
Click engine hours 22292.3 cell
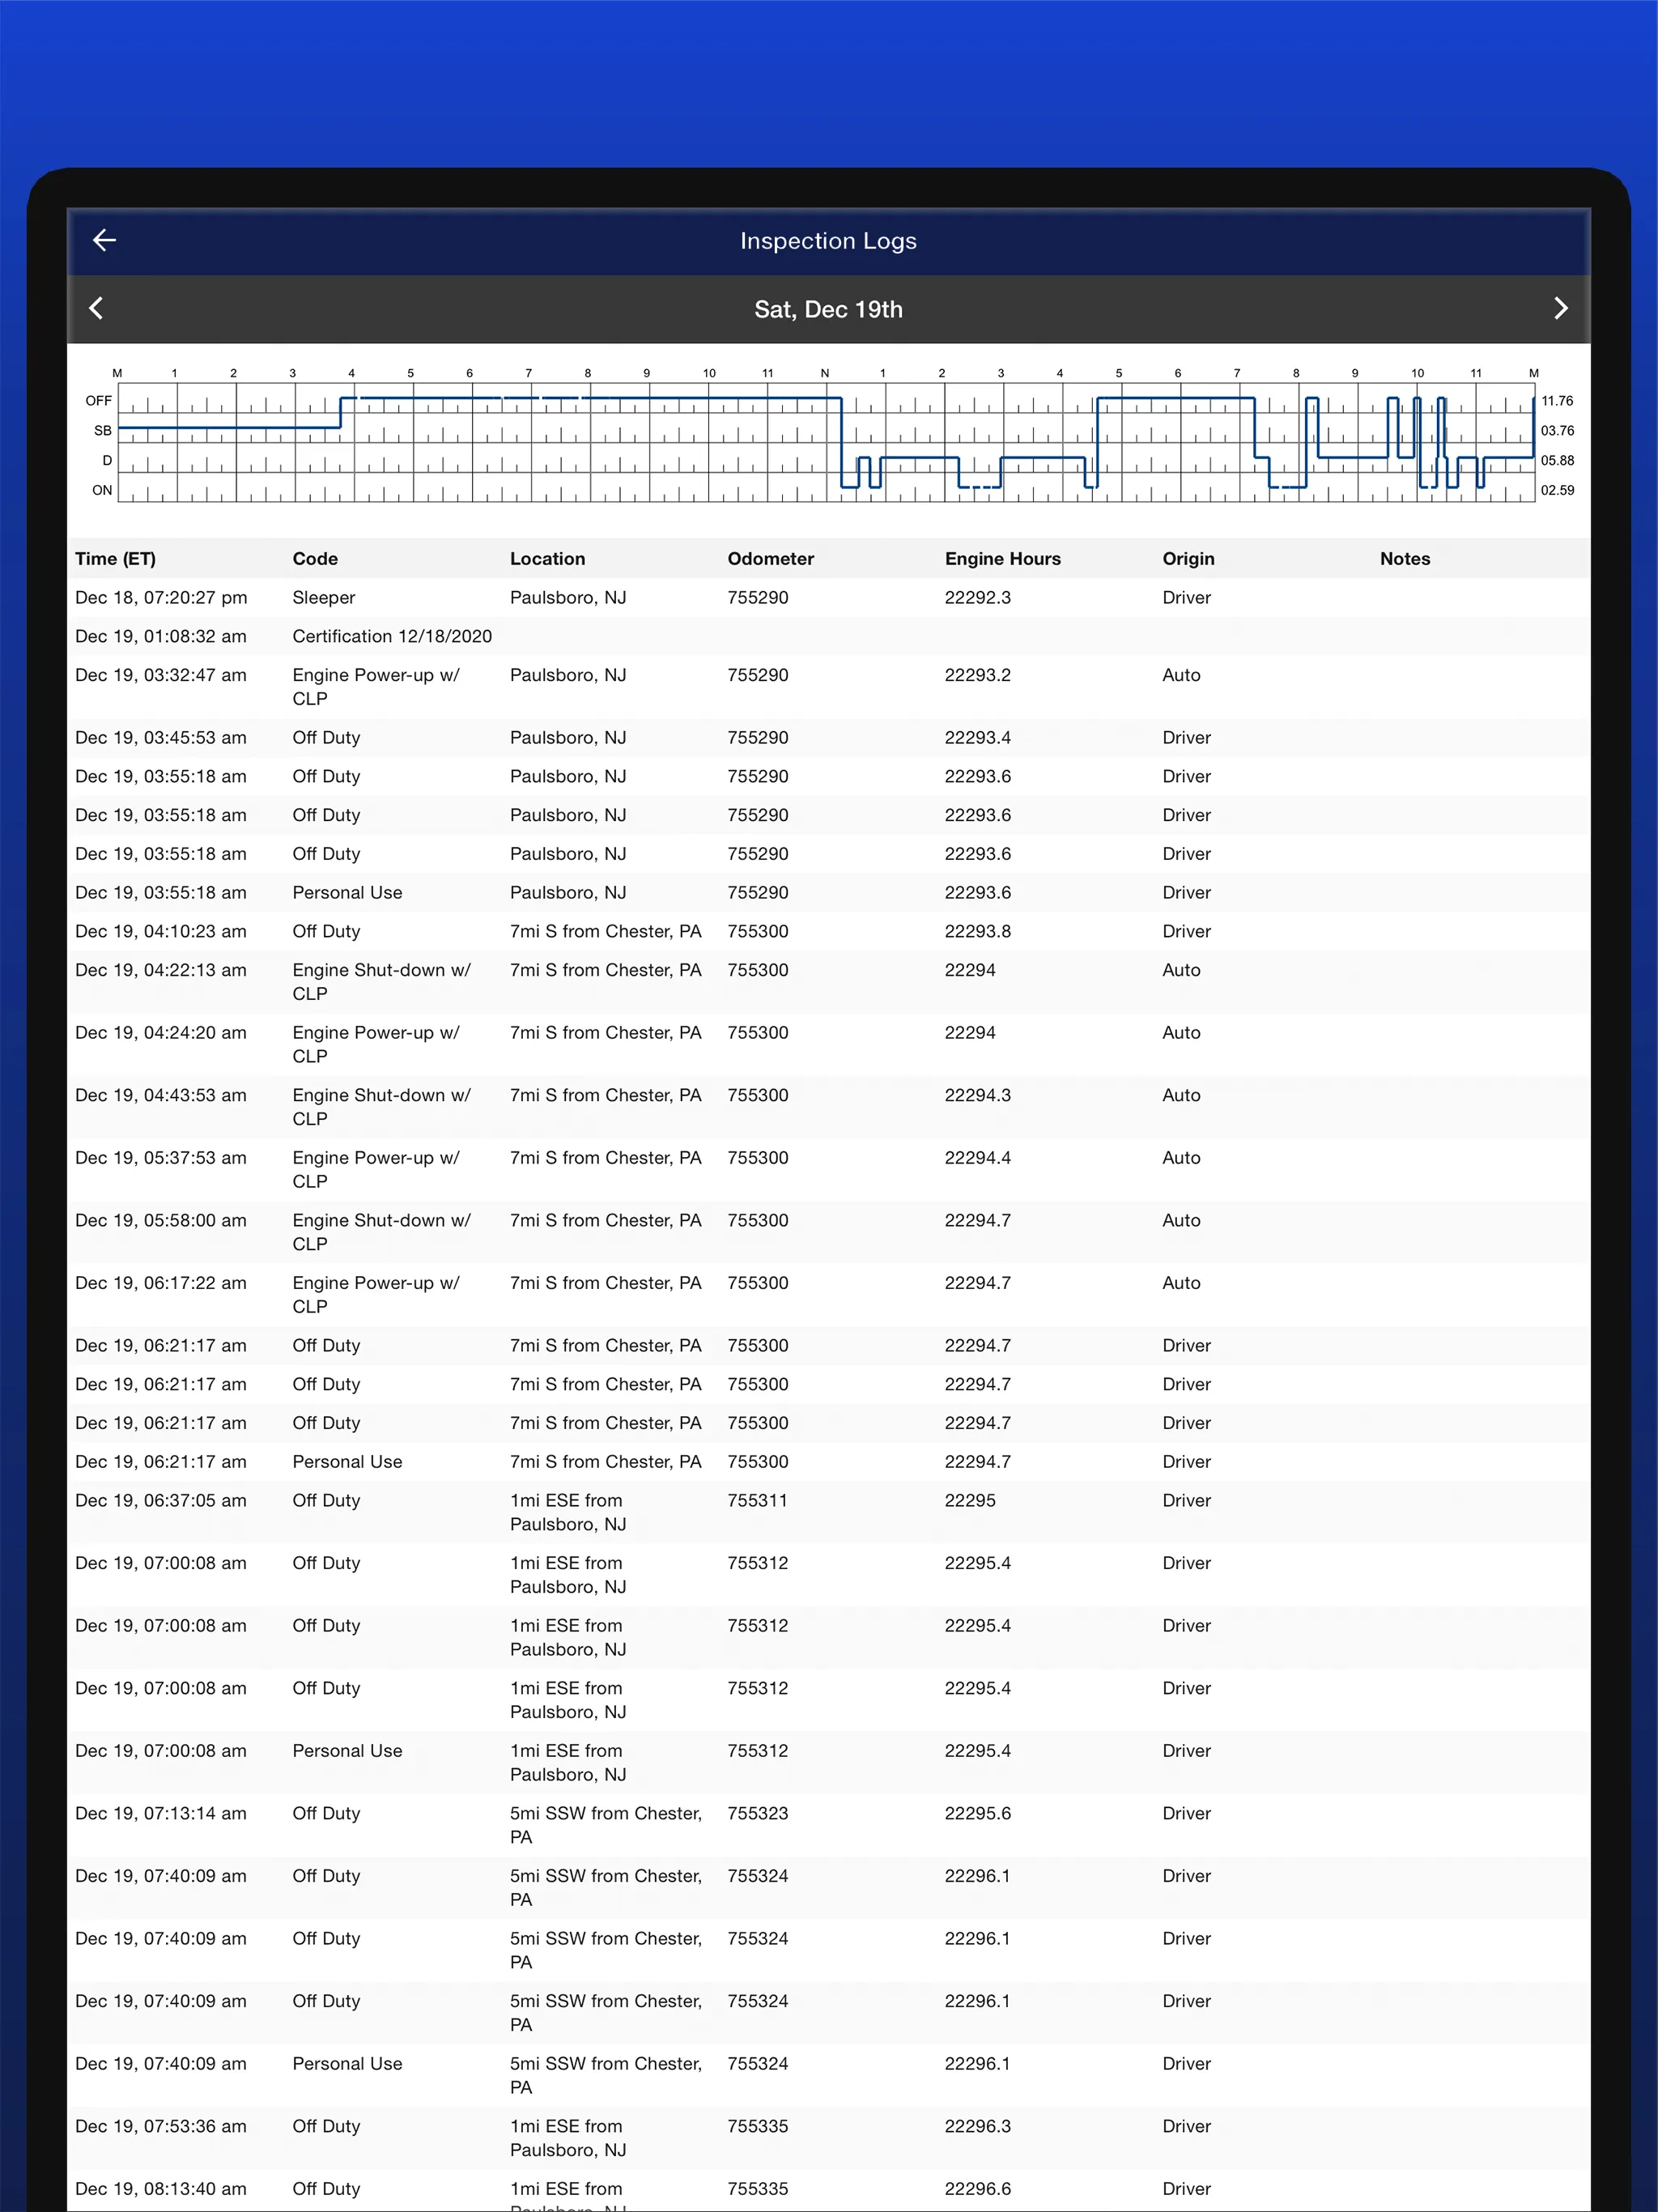(x=977, y=598)
